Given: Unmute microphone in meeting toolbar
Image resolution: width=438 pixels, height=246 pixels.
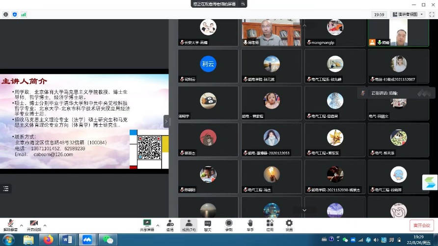Looking at the screenshot, I should [10, 224].
